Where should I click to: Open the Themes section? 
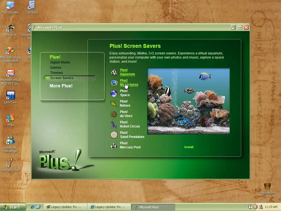(57, 73)
